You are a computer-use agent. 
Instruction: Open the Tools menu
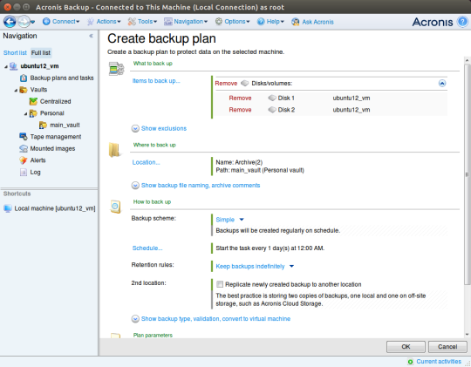142,22
